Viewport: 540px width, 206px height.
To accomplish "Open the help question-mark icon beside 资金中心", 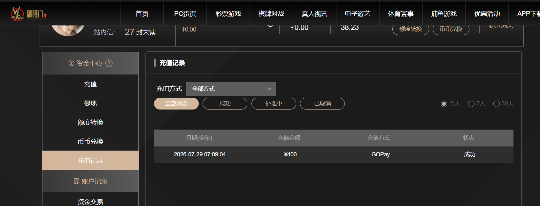I will [x=109, y=63].
